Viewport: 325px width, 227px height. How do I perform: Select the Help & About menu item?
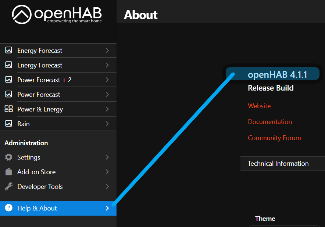[x=58, y=208]
